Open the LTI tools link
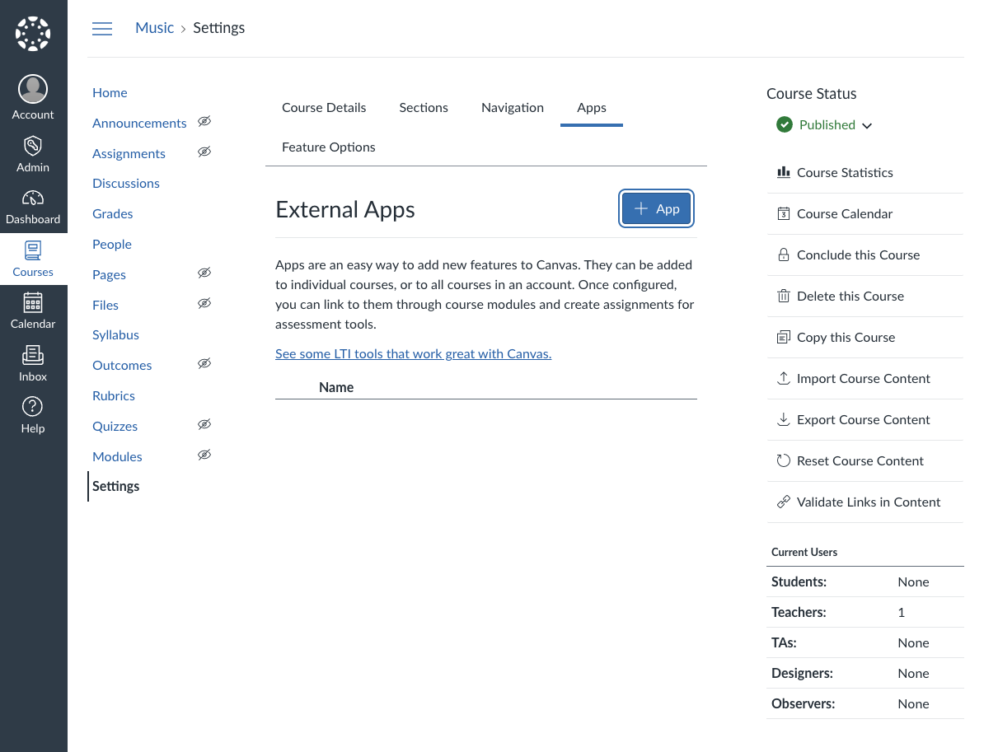The image size is (984, 752). 413,353
